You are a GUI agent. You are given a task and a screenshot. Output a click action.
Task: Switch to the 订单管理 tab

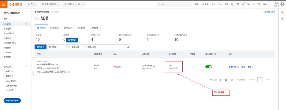(x=94, y=28)
